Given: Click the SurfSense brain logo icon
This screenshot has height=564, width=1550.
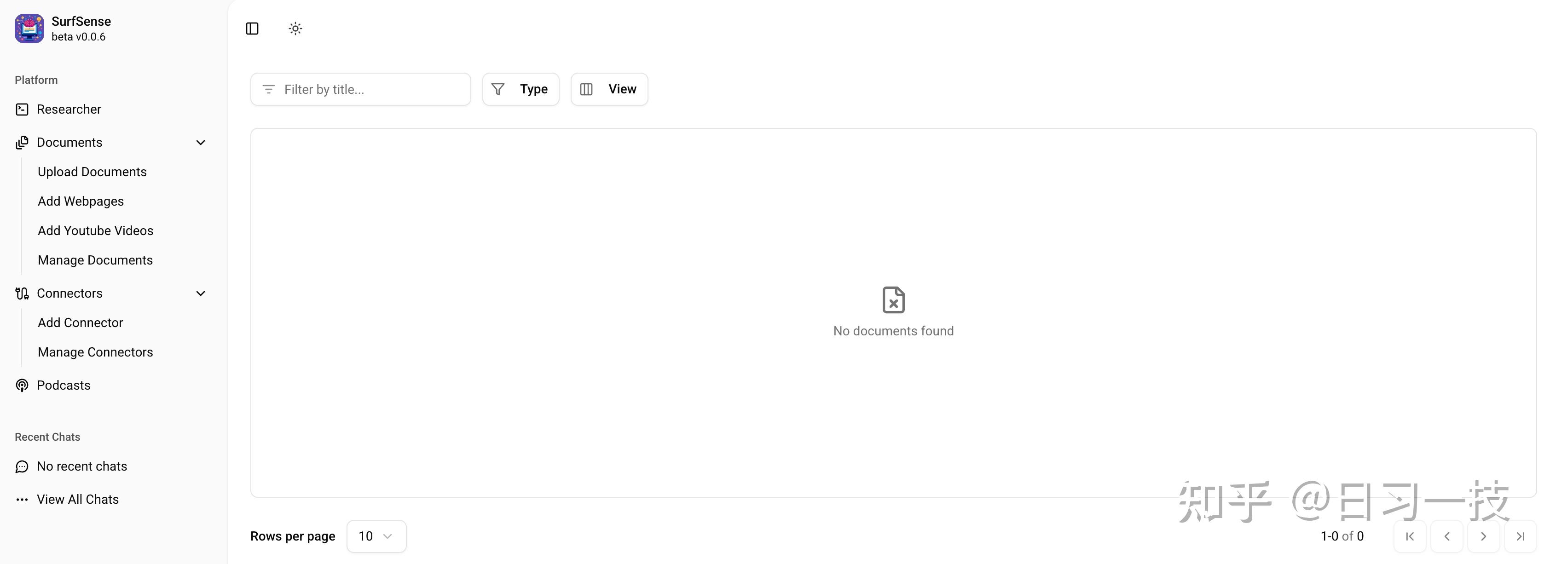Looking at the screenshot, I should (29, 28).
